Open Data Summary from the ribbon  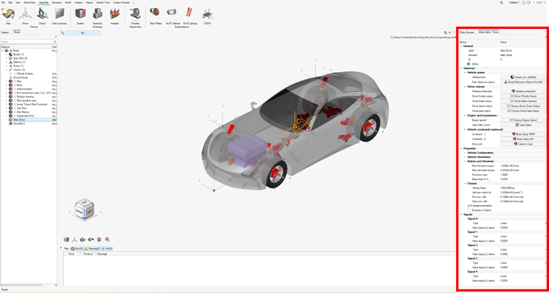[x=60, y=14]
